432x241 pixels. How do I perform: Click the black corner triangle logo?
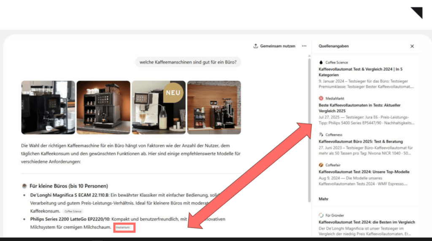418,12
